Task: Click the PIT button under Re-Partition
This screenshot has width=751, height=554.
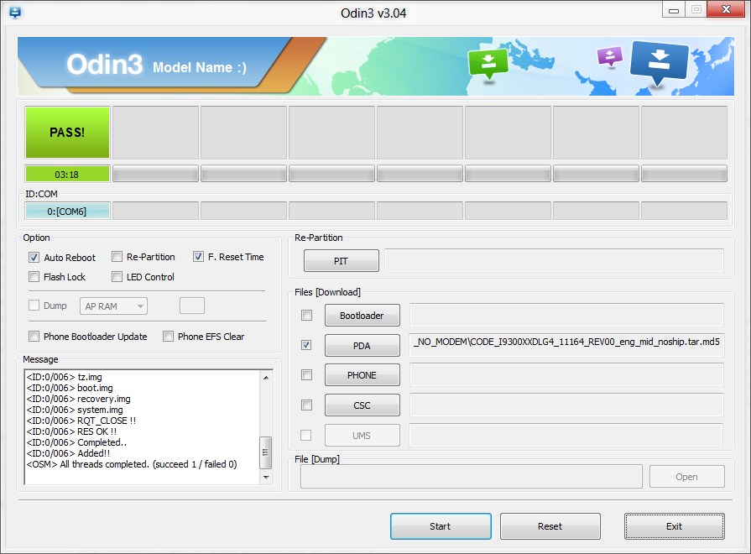Action: [341, 260]
